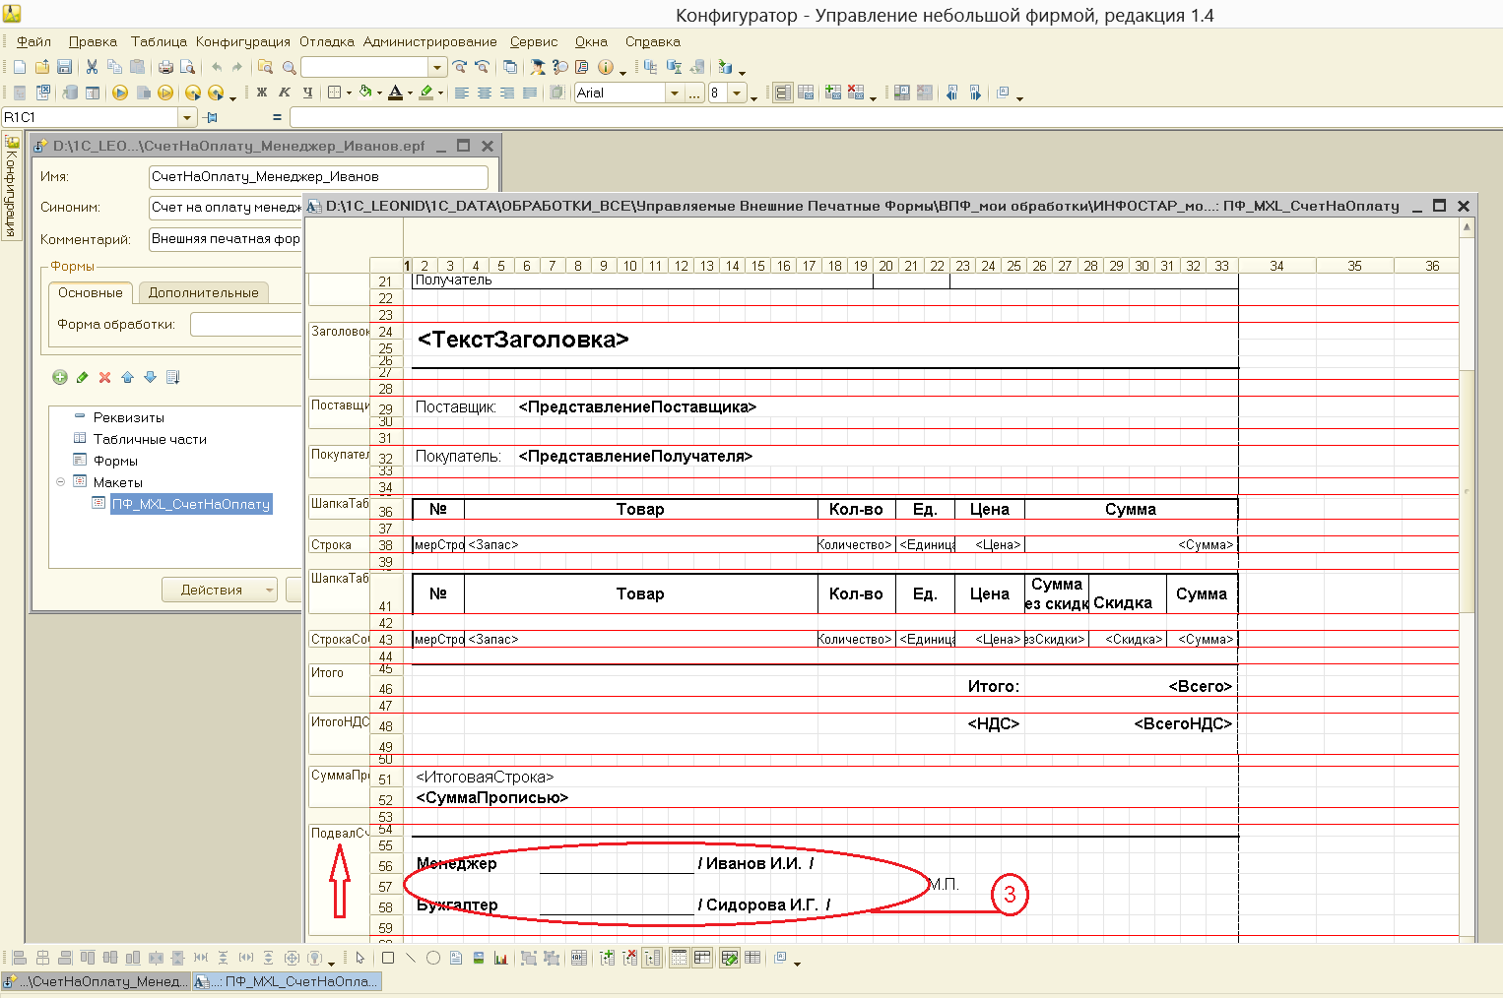Insert a chart via the diagram icon
The width and height of the screenshot is (1503, 998).
click(500, 958)
